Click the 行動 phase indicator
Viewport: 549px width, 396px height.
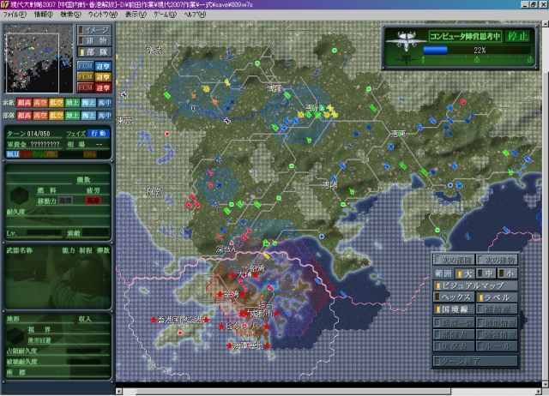tap(99, 133)
